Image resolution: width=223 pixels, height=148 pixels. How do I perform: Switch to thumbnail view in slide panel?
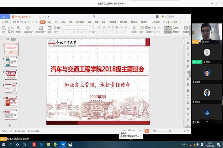coord(13,39)
